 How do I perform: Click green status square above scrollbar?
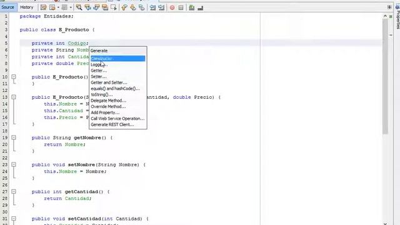(391, 16)
